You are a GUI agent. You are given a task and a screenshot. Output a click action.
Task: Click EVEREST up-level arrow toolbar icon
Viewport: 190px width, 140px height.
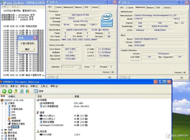[16, 91]
